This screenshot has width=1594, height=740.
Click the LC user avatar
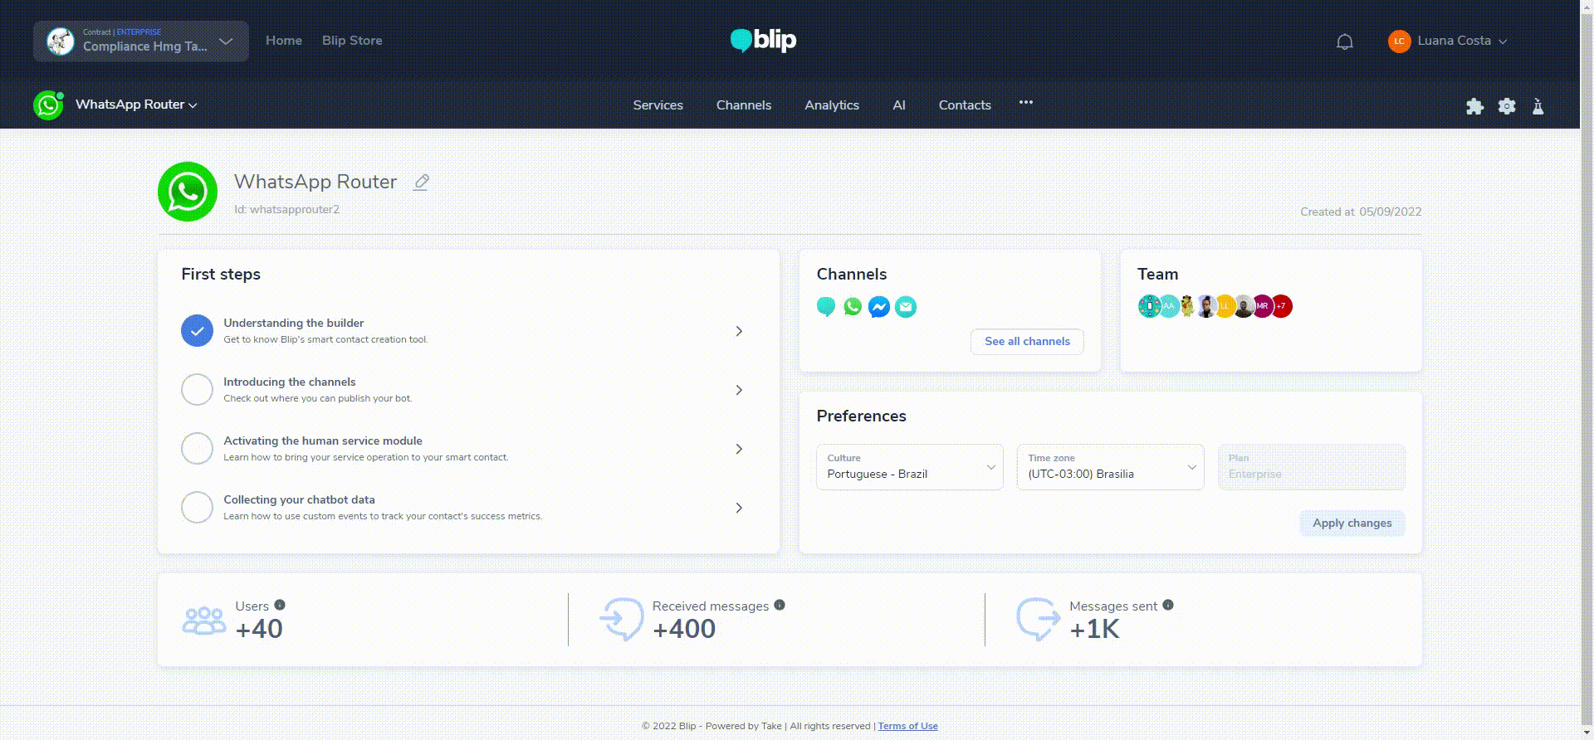point(1400,41)
